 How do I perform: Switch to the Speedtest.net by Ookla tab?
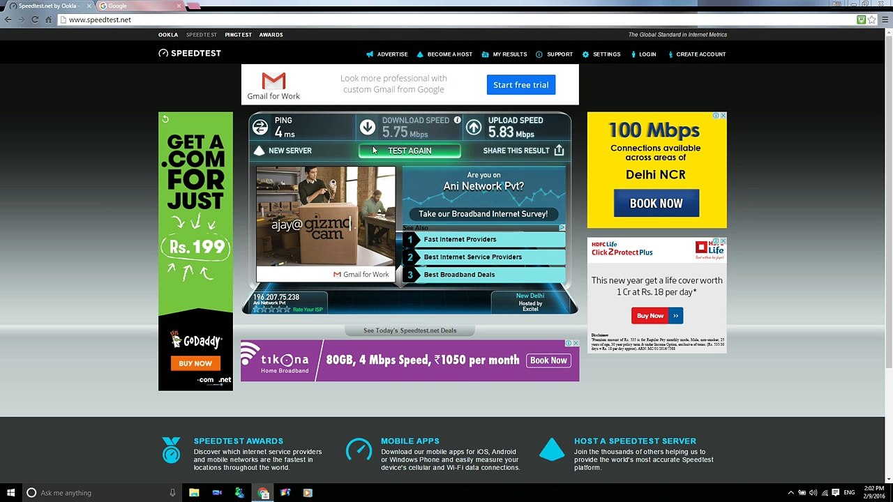click(49, 6)
